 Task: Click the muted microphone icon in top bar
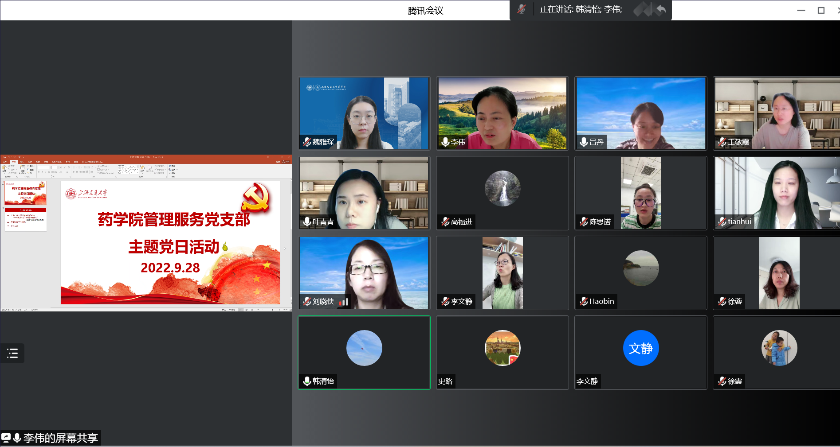click(522, 9)
